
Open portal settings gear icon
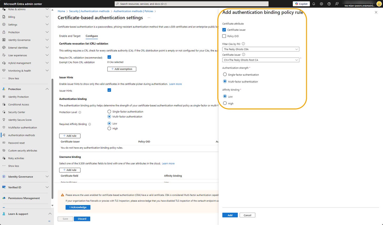pos(321,4)
